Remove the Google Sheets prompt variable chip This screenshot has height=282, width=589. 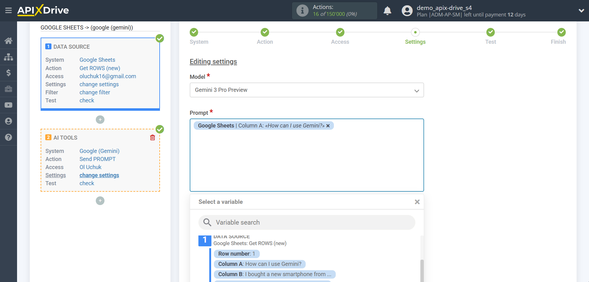click(328, 125)
